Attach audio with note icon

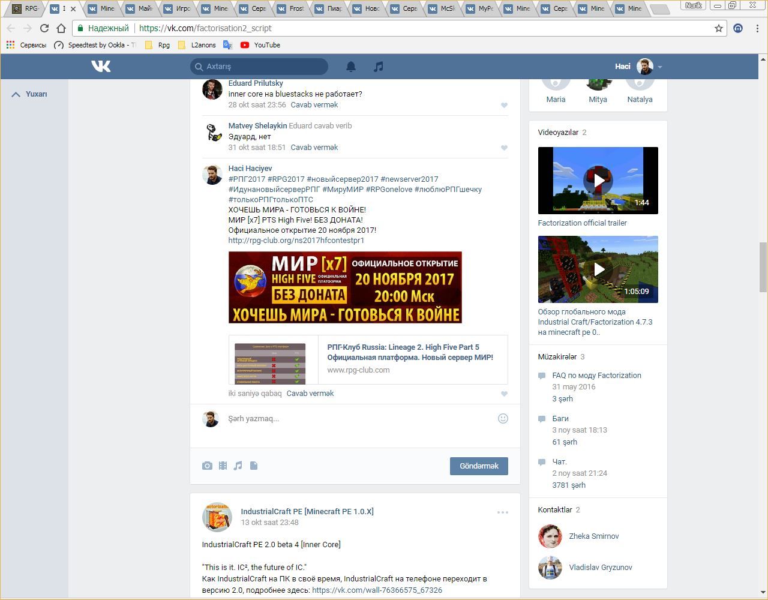click(238, 466)
